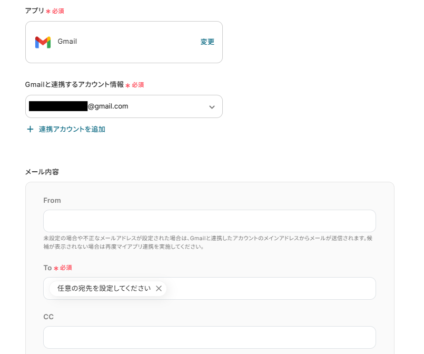Click the 変更 link to change app

pyautogui.click(x=207, y=42)
